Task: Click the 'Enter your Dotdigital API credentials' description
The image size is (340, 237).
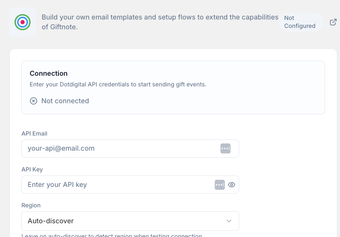Action: (118, 84)
